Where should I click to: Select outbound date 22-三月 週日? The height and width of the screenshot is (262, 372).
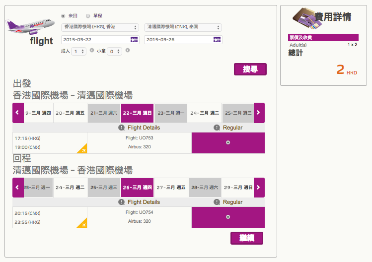(137, 113)
